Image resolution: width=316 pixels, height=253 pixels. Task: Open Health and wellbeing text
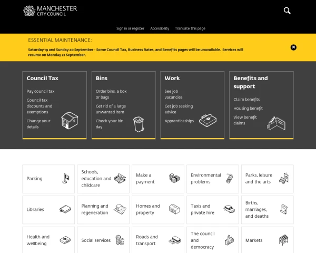click(38, 240)
